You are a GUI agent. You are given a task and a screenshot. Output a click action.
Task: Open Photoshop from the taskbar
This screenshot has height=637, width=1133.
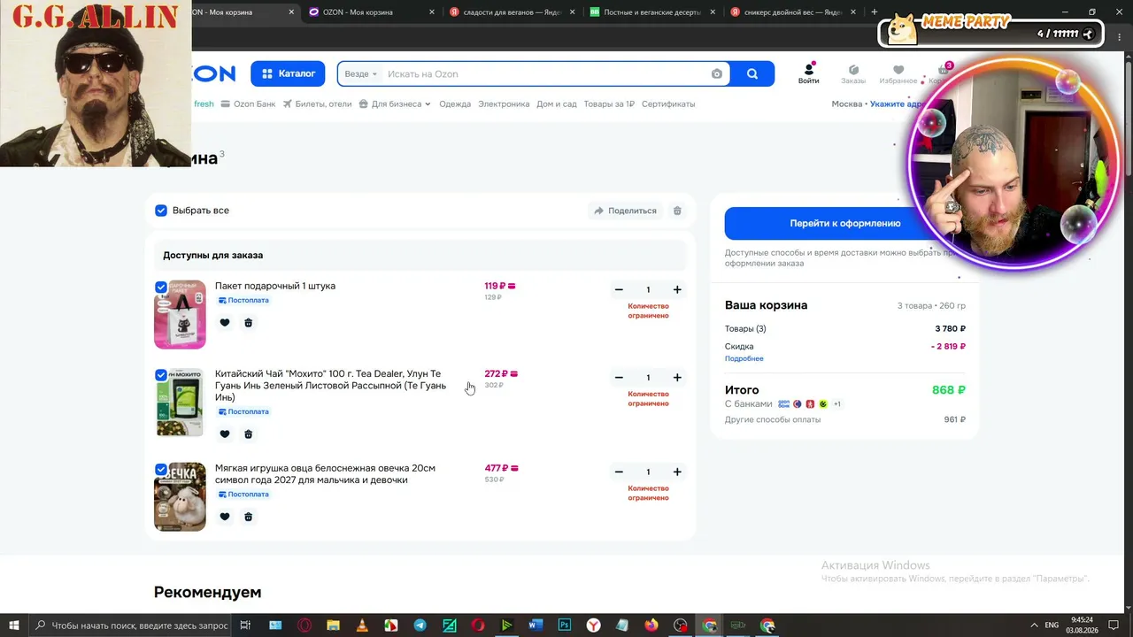pyautogui.click(x=564, y=625)
